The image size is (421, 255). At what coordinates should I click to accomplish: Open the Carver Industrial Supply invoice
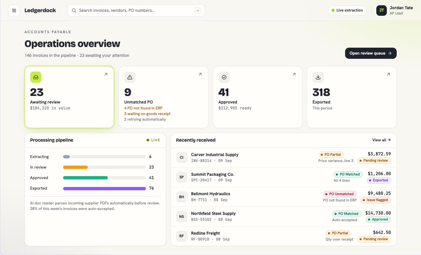point(284,157)
